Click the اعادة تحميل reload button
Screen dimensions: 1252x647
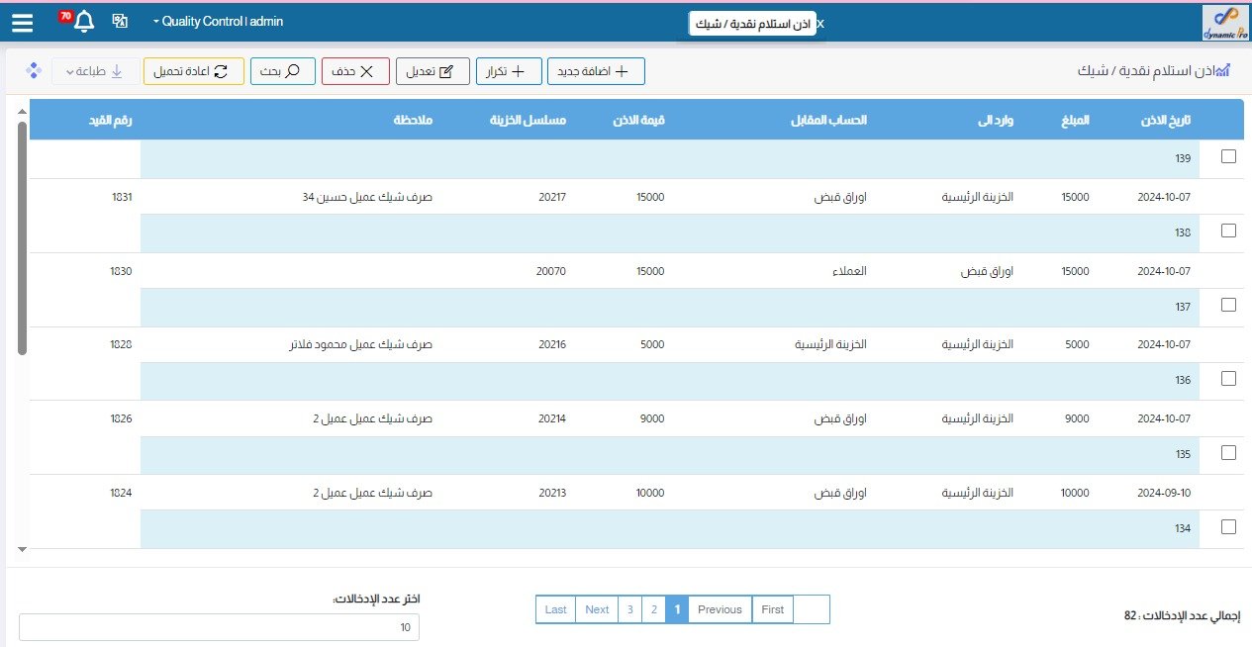pos(194,71)
